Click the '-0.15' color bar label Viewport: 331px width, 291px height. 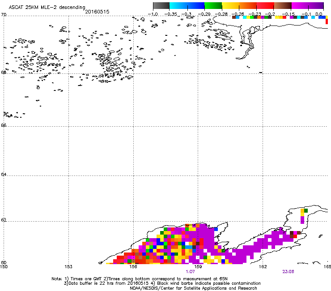[288, 14]
